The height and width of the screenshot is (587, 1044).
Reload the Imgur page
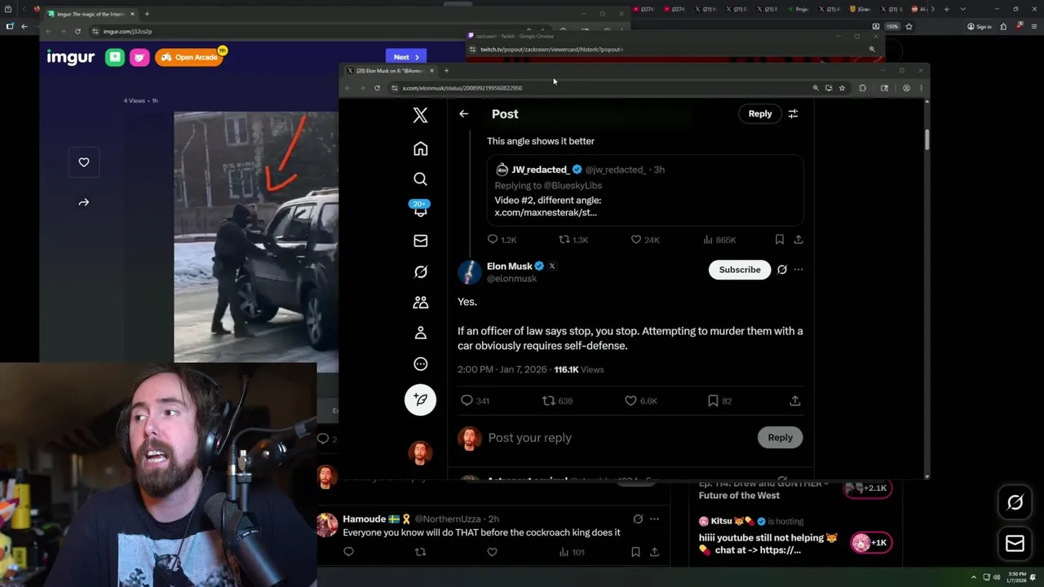(x=77, y=31)
